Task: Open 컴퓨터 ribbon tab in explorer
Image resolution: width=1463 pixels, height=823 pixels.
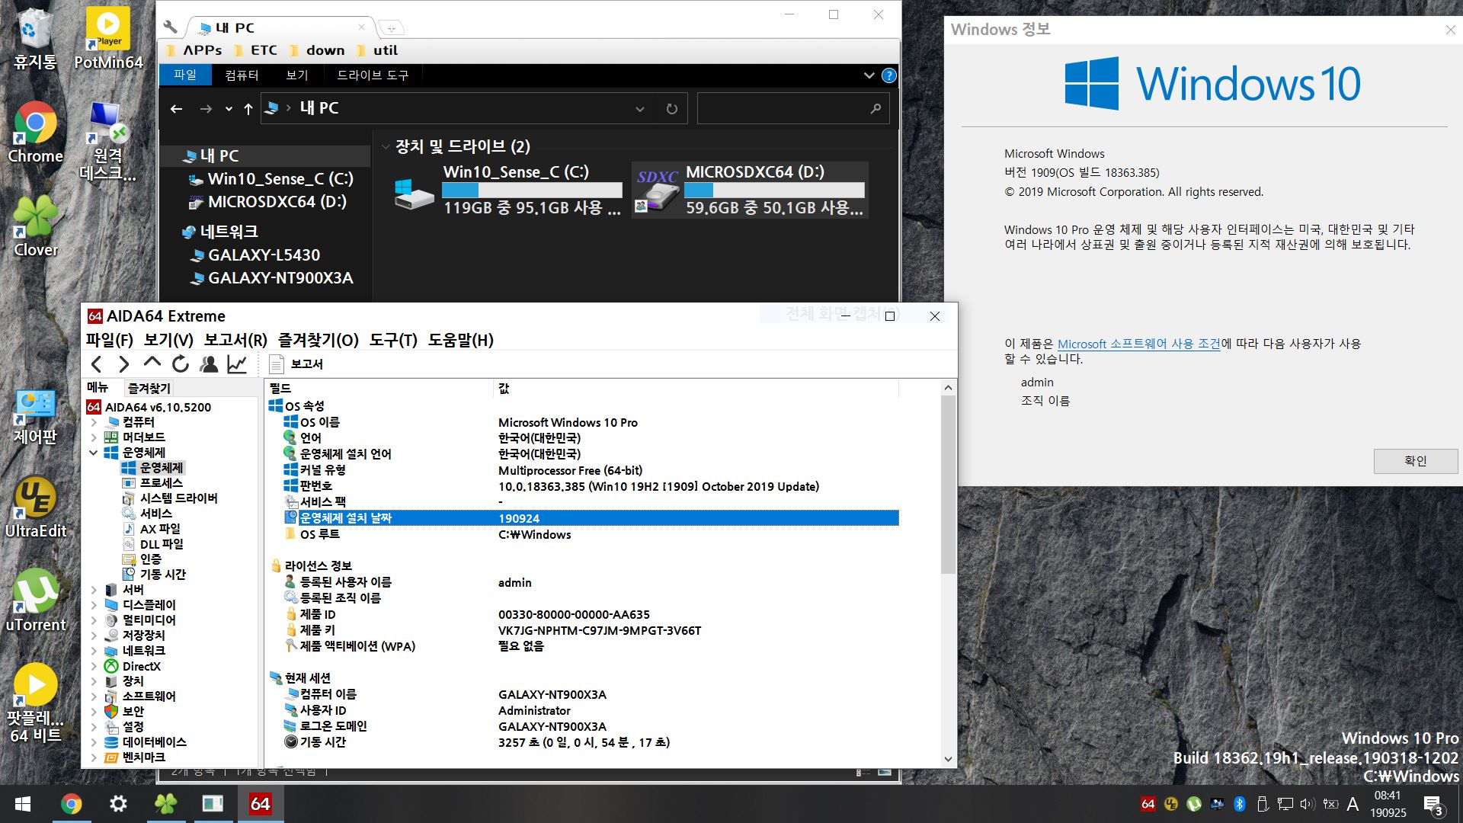Action: (242, 75)
